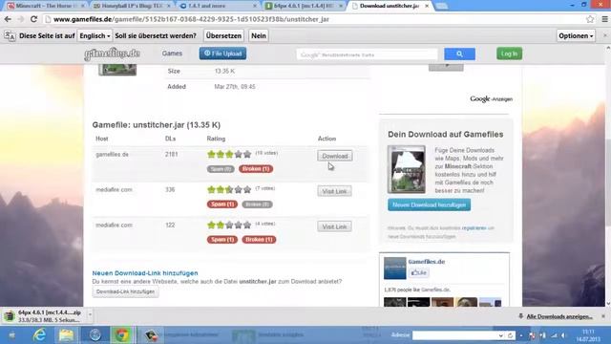Bookmark this page with the star icon

[x=590, y=19]
